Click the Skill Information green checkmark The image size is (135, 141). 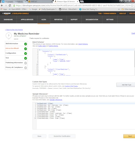[26, 44]
